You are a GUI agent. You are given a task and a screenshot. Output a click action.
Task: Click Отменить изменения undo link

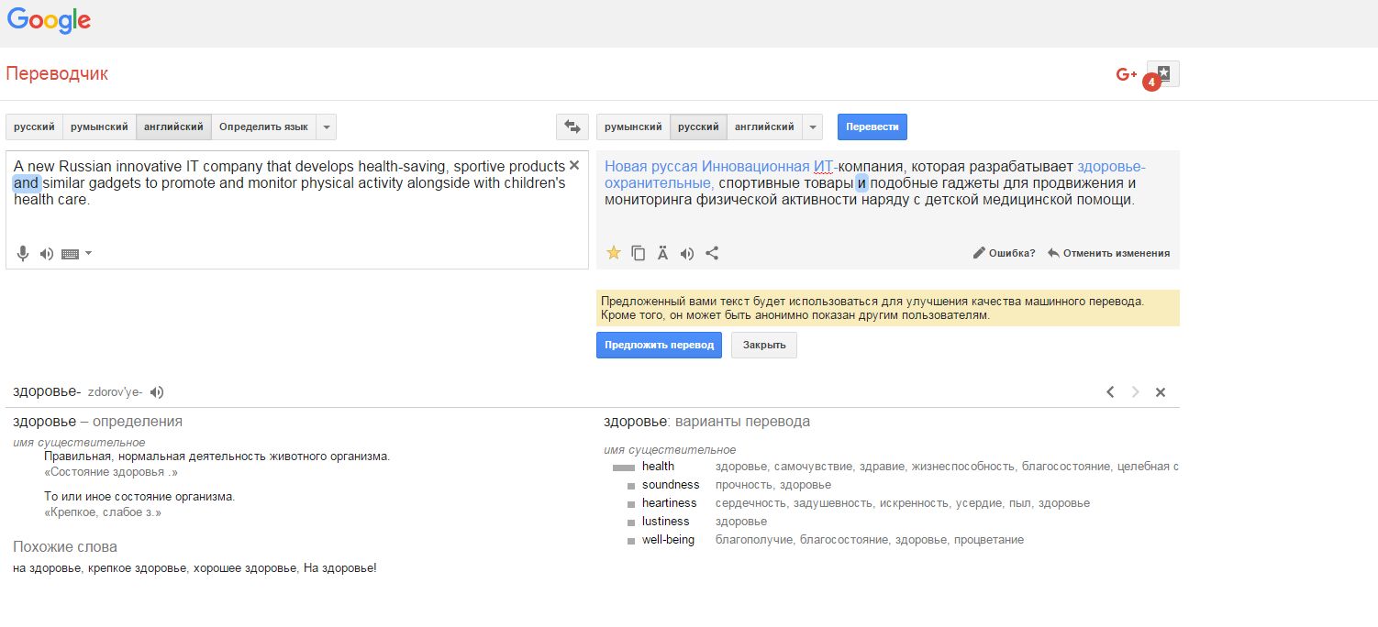click(x=1108, y=253)
